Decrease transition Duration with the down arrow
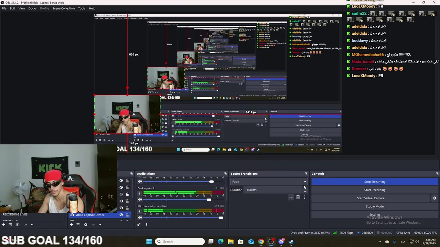This screenshot has width=440, height=247. pos(305,191)
